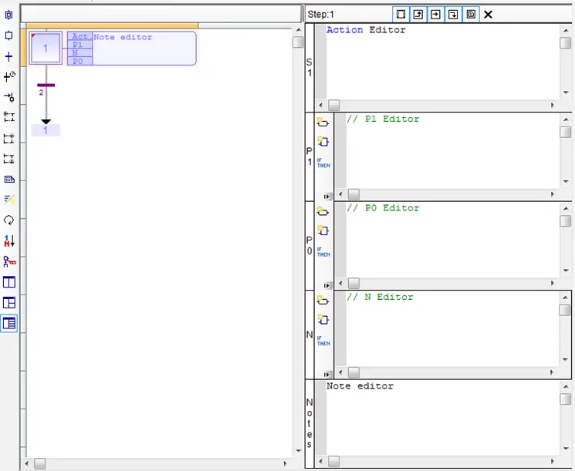Screen dimensions: 575x471
Task: Click into the N Editor code area
Action: click(x=452, y=329)
